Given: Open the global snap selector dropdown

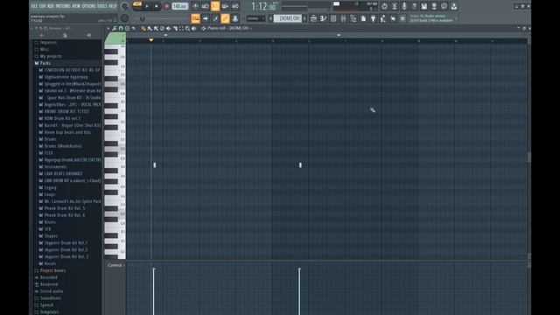Looking at the screenshot, I should pyautogui.click(x=255, y=18).
